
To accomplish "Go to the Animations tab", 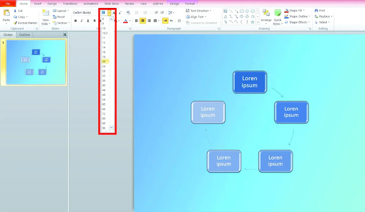I will pyautogui.click(x=91, y=4).
